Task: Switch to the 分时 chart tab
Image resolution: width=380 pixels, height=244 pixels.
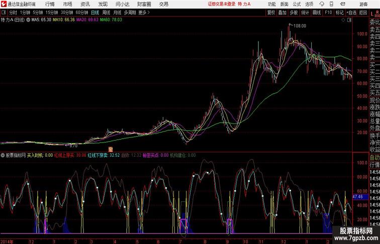Action: [13, 13]
